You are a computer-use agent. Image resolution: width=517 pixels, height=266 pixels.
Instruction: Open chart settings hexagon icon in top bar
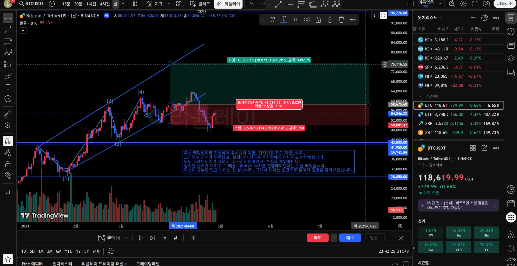point(463,4)
